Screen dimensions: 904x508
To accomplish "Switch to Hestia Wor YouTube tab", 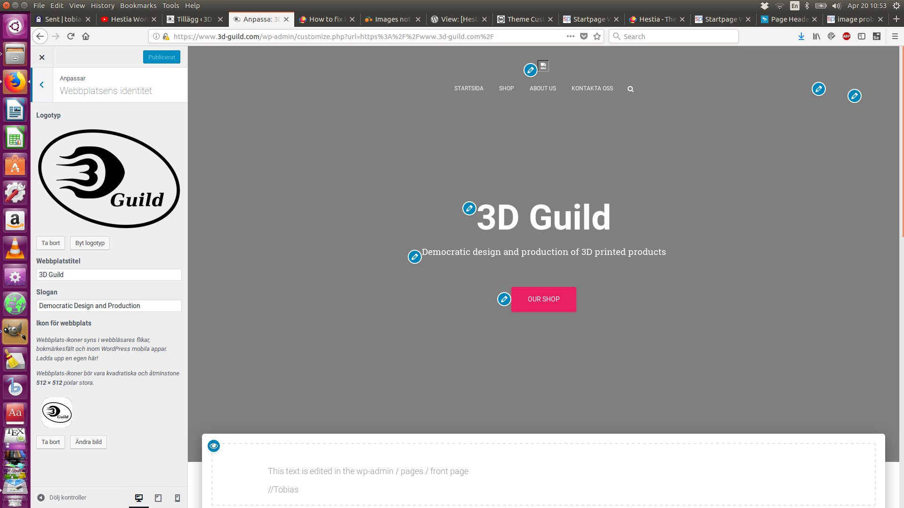I will (129, 19).
